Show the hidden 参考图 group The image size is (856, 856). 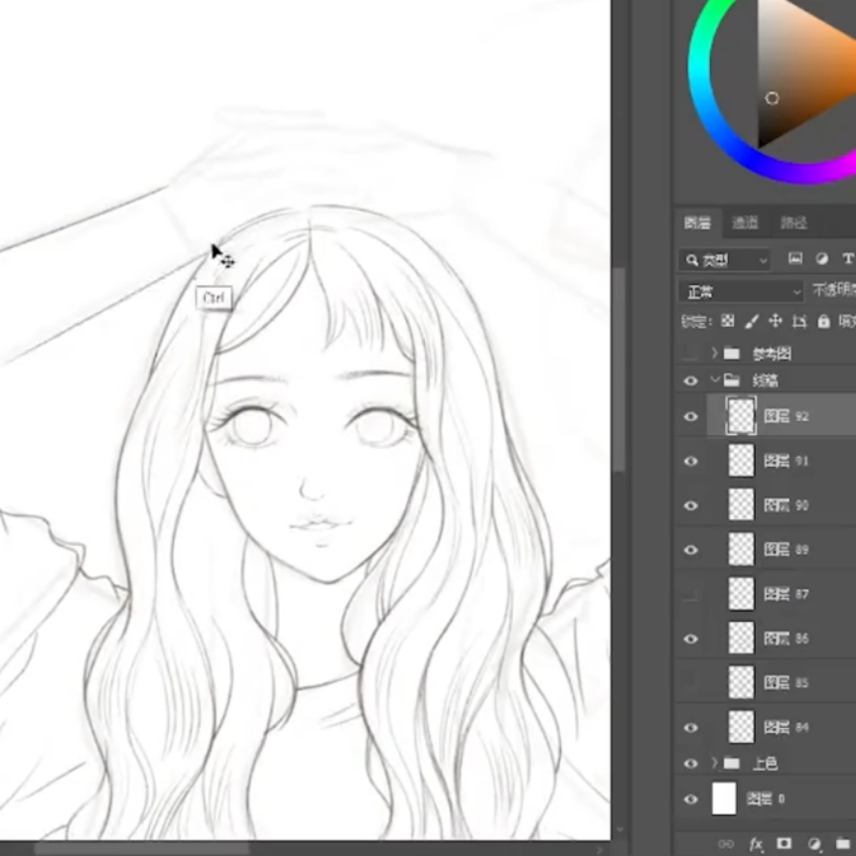690,354
